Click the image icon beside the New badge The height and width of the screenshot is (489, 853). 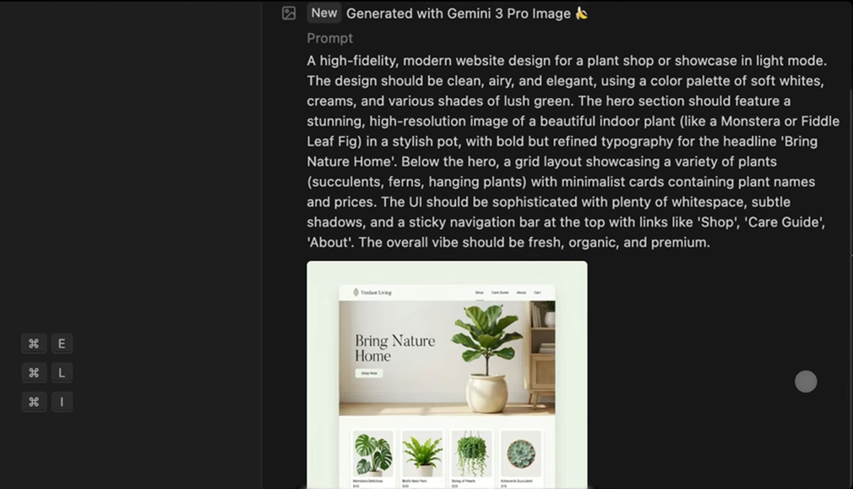[289, 13]
